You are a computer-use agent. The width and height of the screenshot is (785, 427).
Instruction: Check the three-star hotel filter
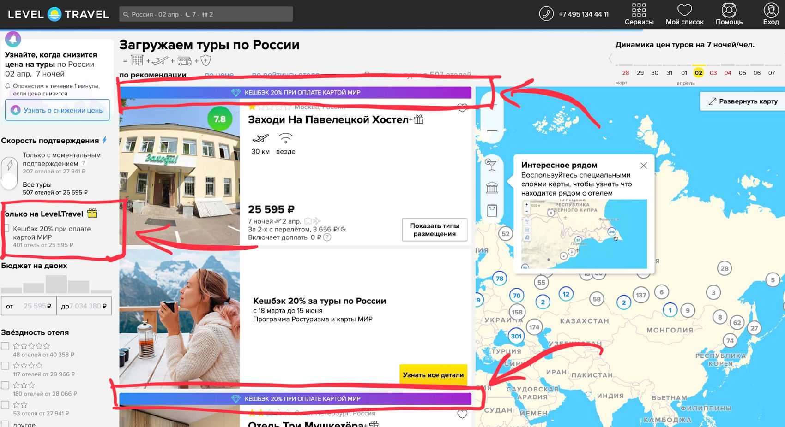coord(5,385)
